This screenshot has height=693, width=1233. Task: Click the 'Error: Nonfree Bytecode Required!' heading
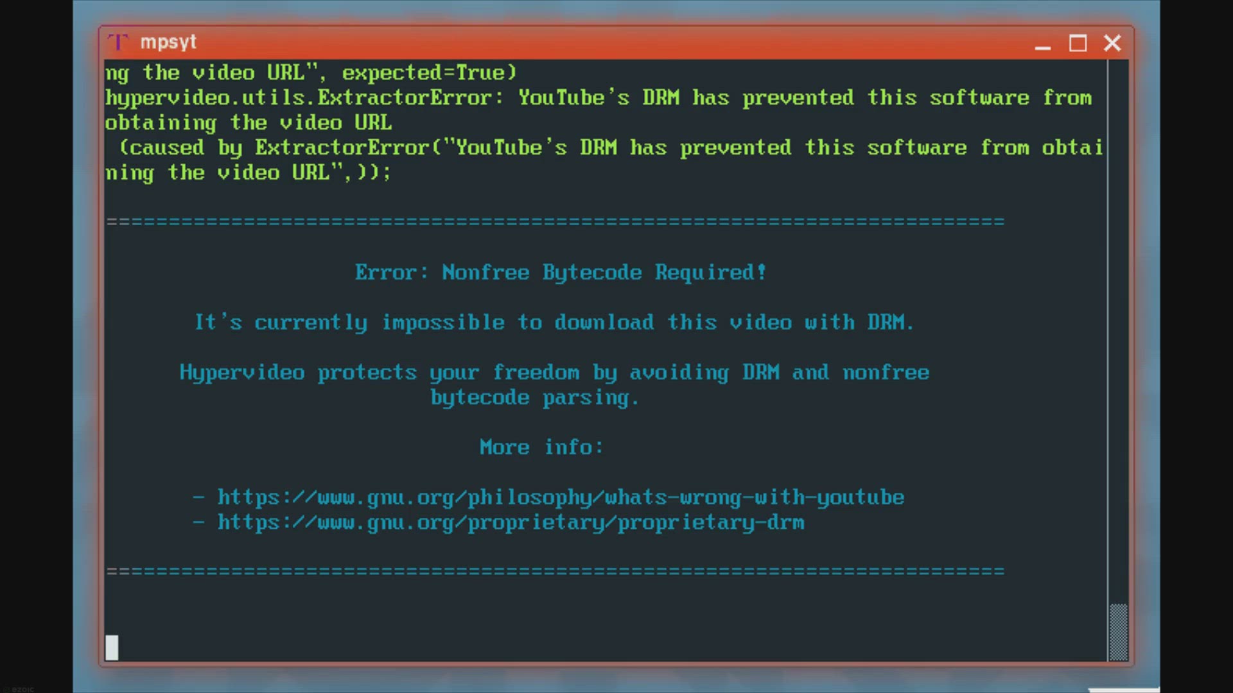[x=561, y=272]
